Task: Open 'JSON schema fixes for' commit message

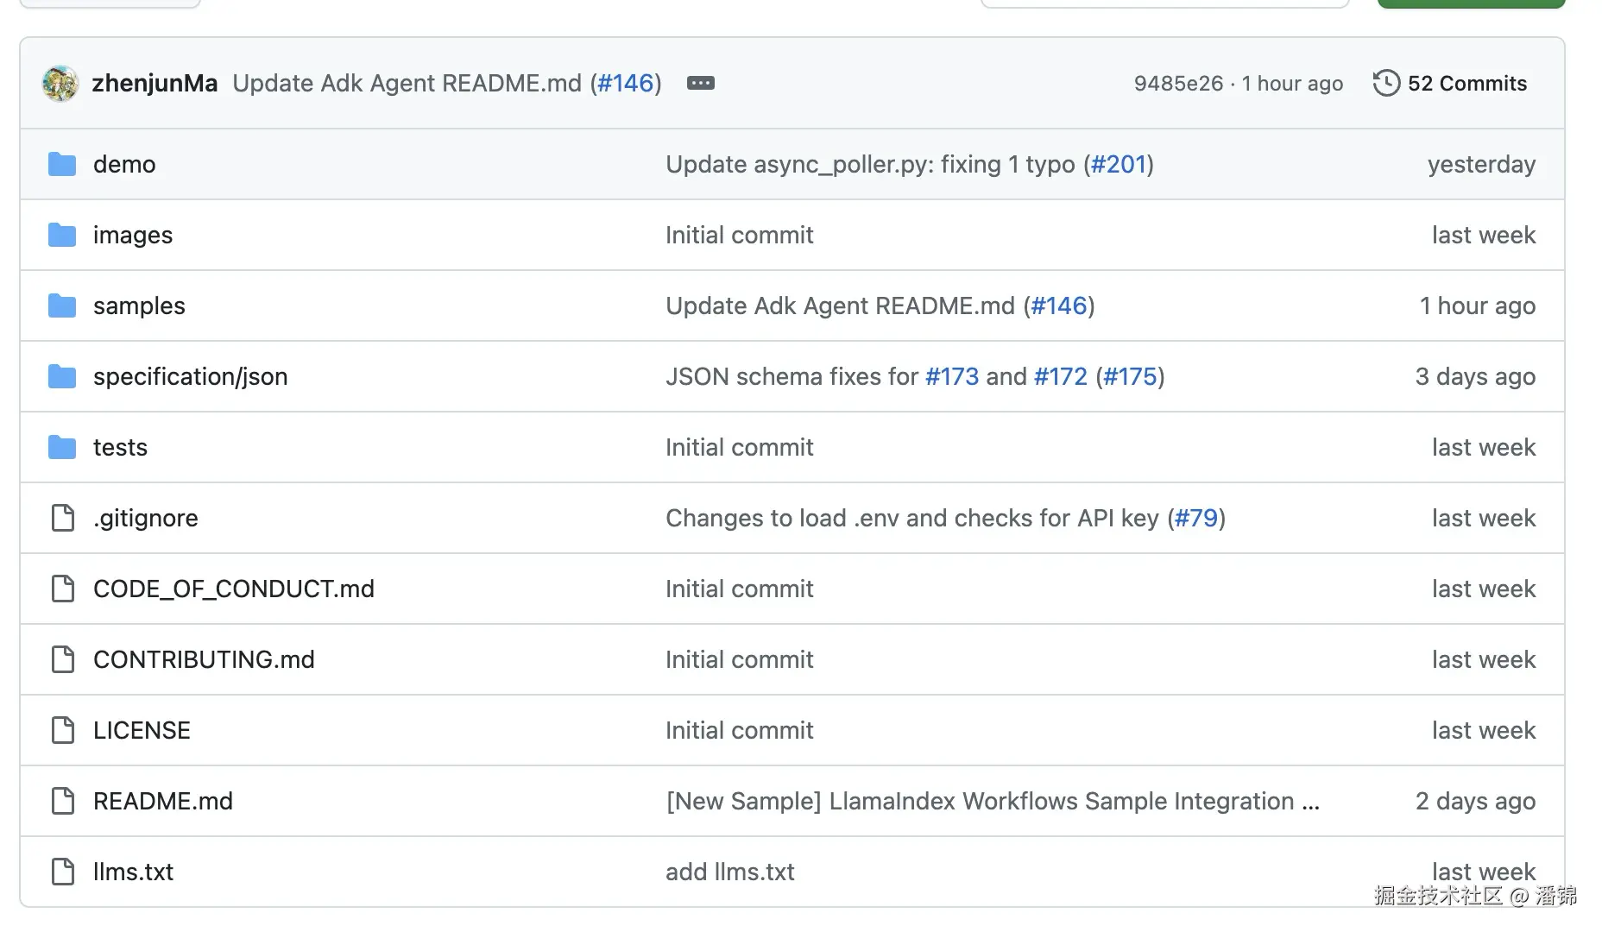Action: click(x=792, y=376)
